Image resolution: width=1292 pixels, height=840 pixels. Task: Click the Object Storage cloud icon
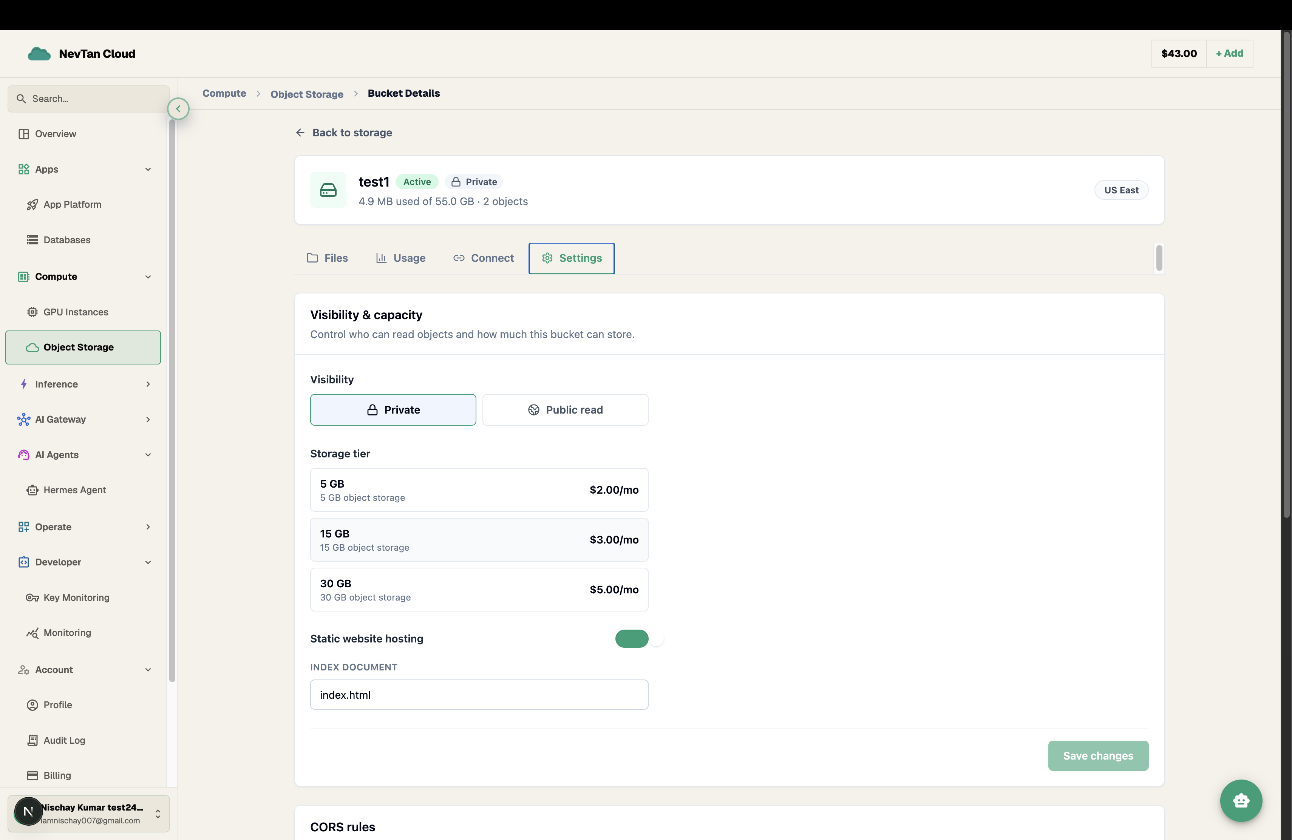32,347
